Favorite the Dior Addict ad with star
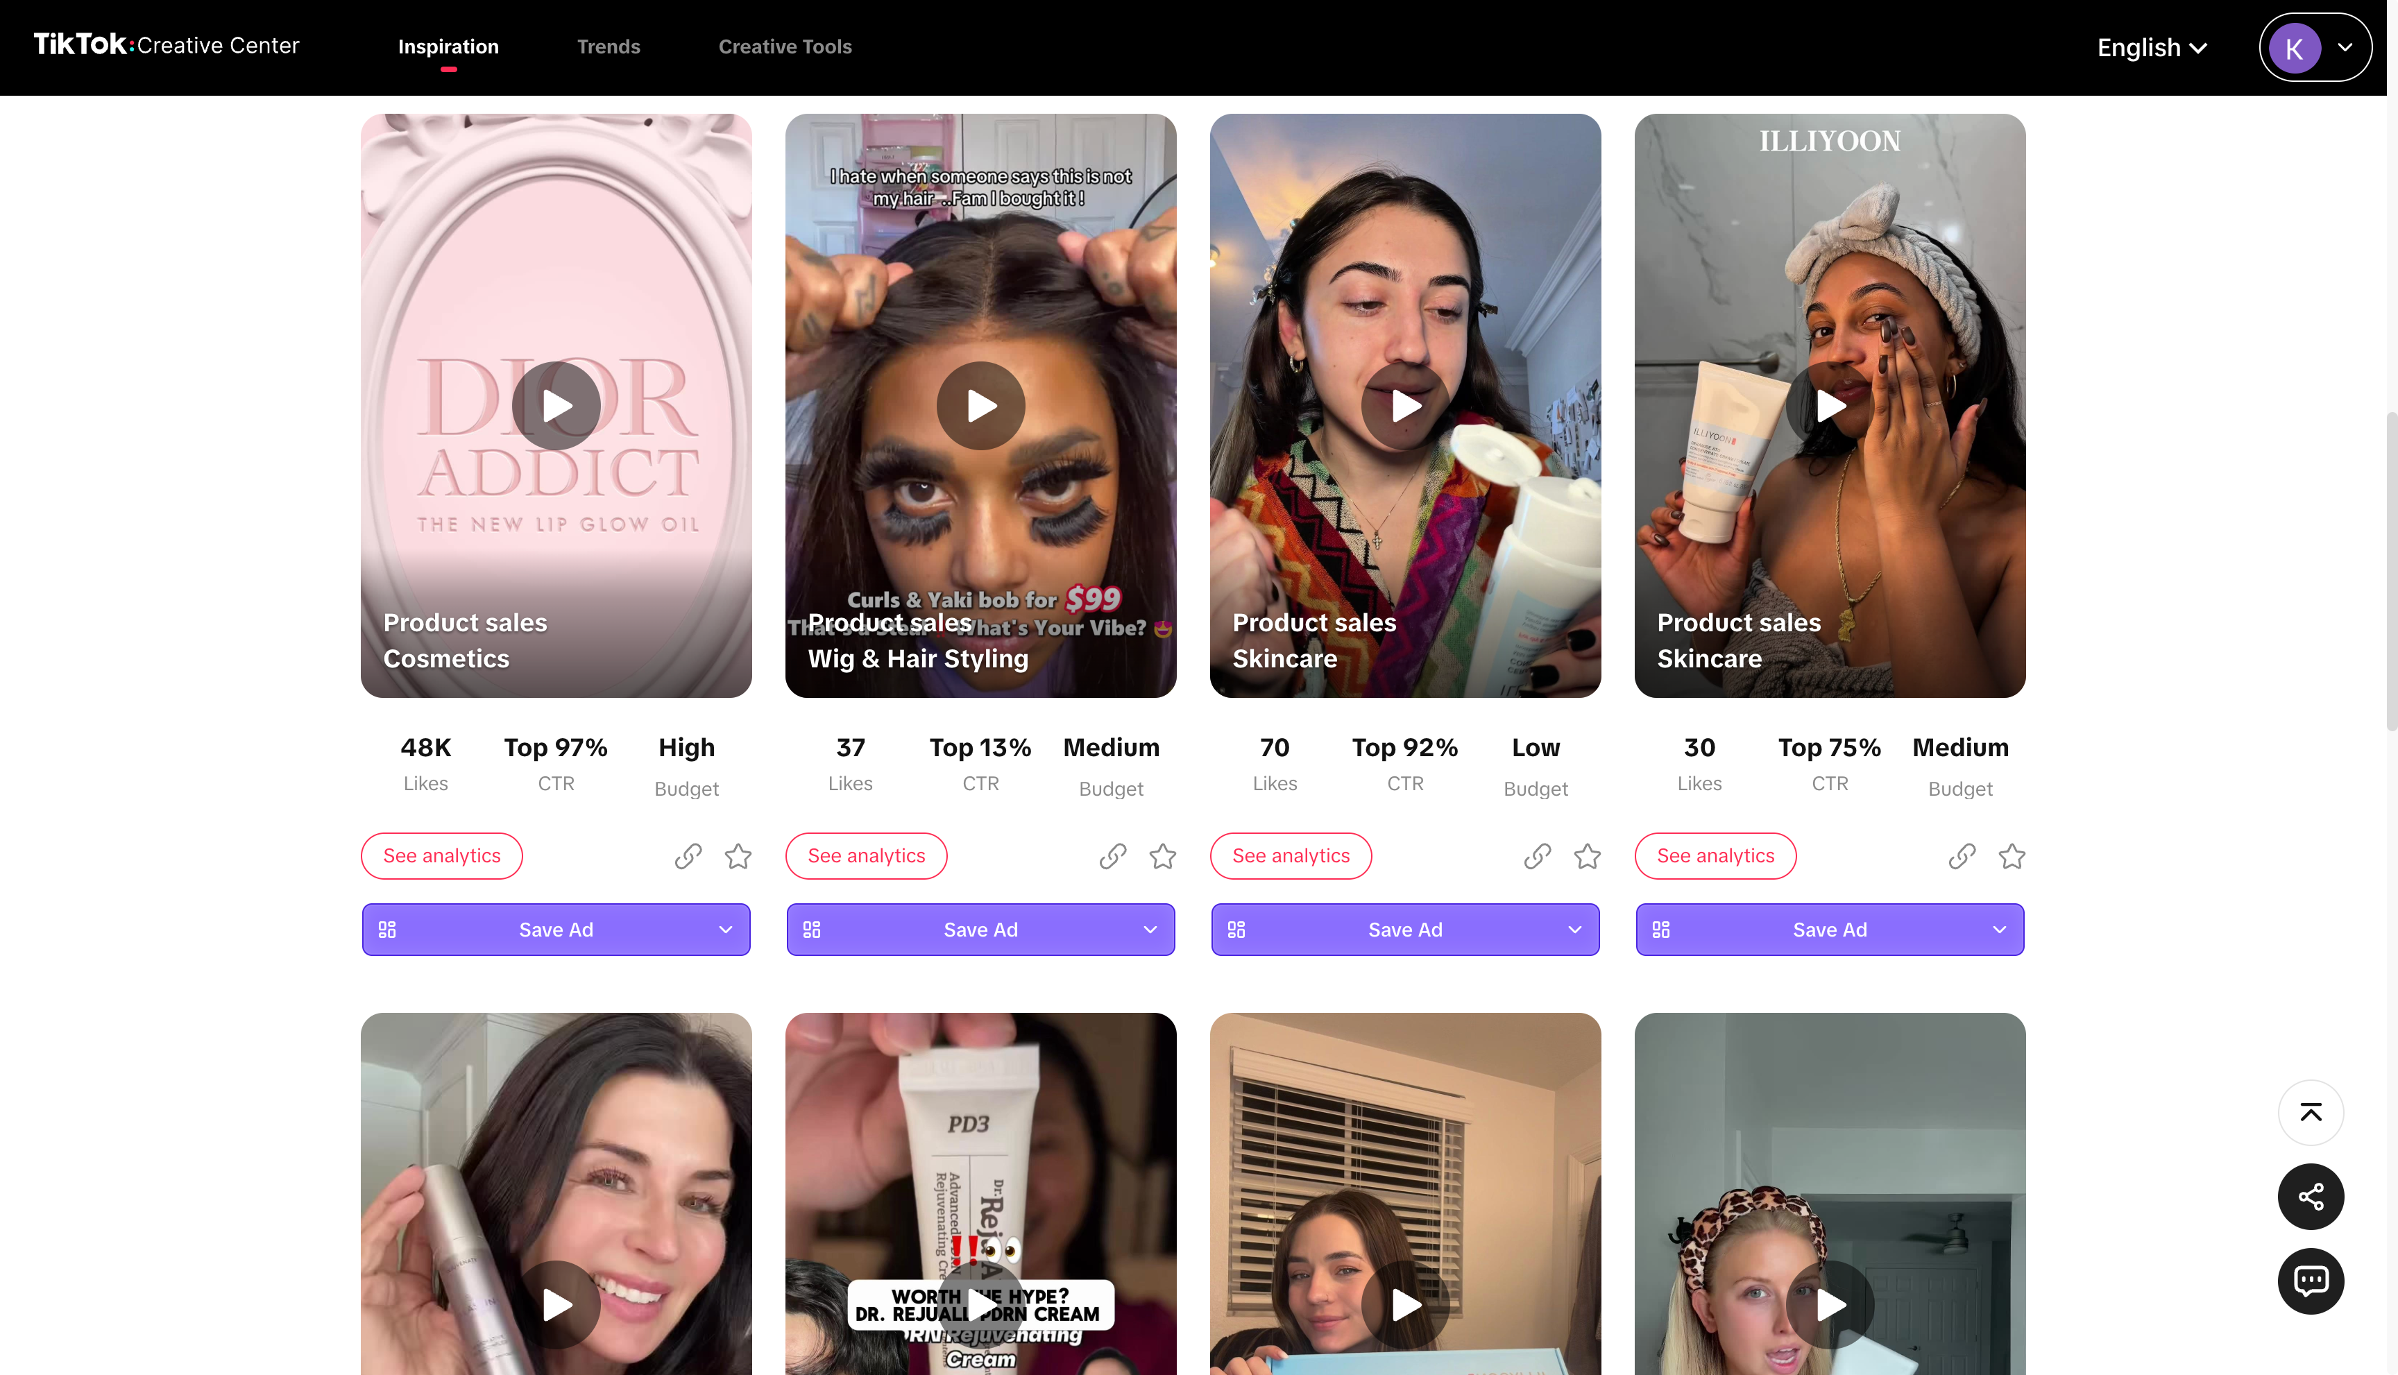2398x1375 pixels. [738, 855]
